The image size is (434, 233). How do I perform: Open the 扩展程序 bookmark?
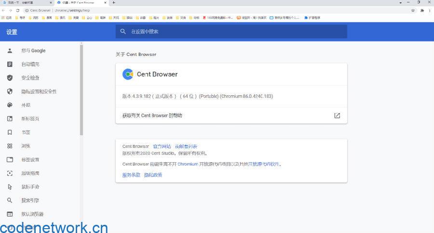(x=312, y=18)
